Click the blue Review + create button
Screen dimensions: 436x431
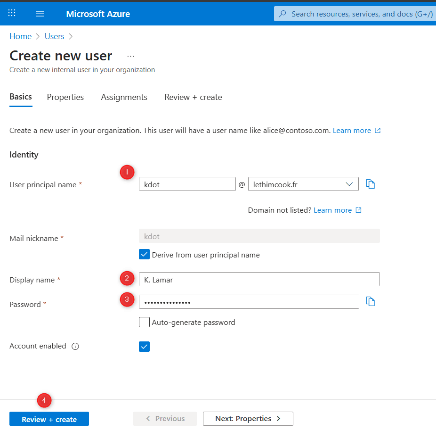(49, 419)
